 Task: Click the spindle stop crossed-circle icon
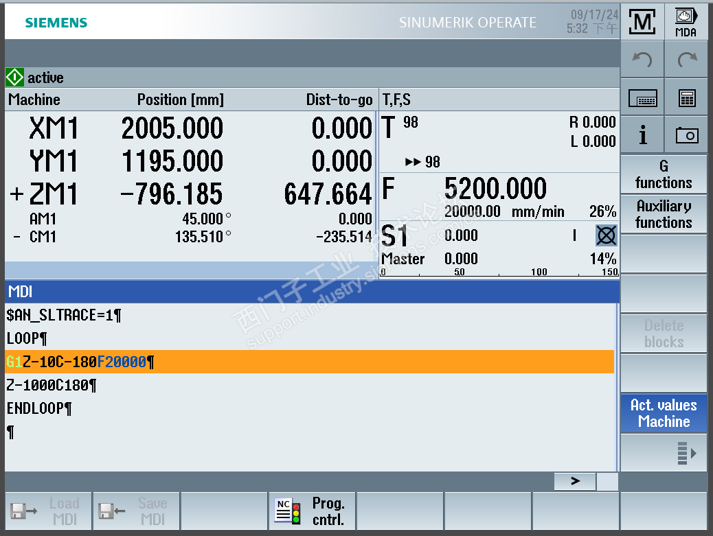(606, 236)
